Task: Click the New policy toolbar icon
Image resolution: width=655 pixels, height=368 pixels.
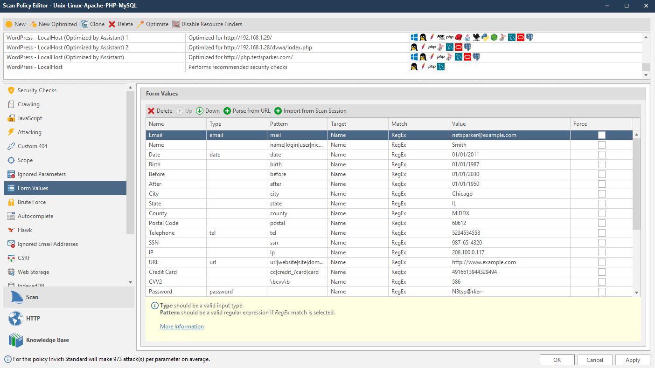Action: coord(9,24)
